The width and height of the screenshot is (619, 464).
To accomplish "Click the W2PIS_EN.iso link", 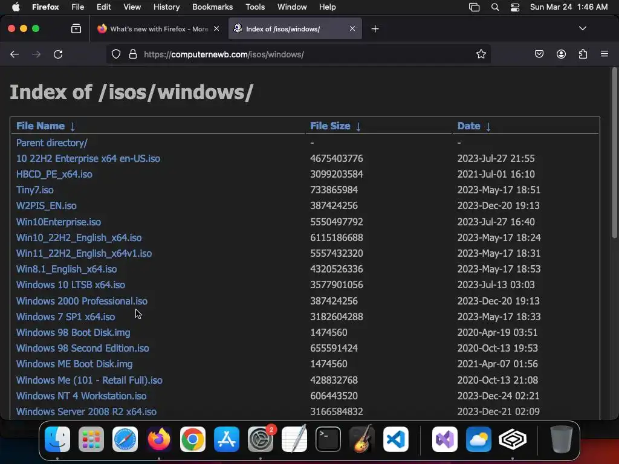I will click(46, 206).
